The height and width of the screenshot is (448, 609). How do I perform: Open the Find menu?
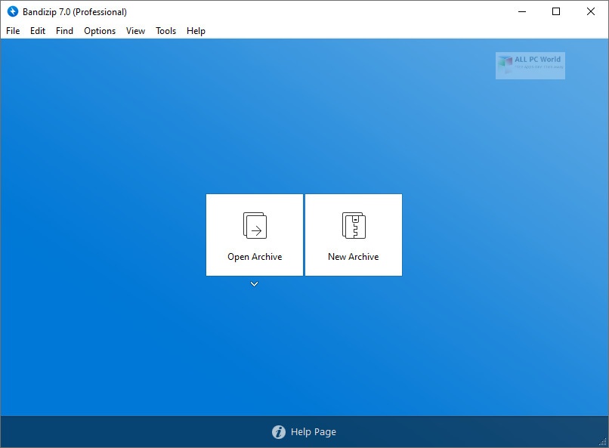pos(64,31)
